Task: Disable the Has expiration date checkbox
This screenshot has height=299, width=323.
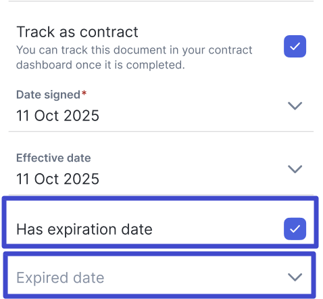Action: point(295,229)
